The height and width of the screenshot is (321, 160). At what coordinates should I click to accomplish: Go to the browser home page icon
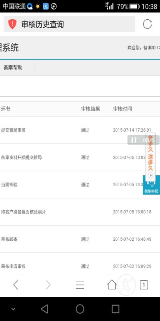(112, 284)
